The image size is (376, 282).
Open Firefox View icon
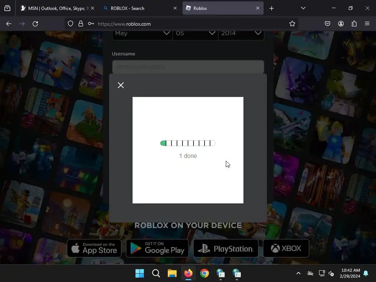click(7, 8)
